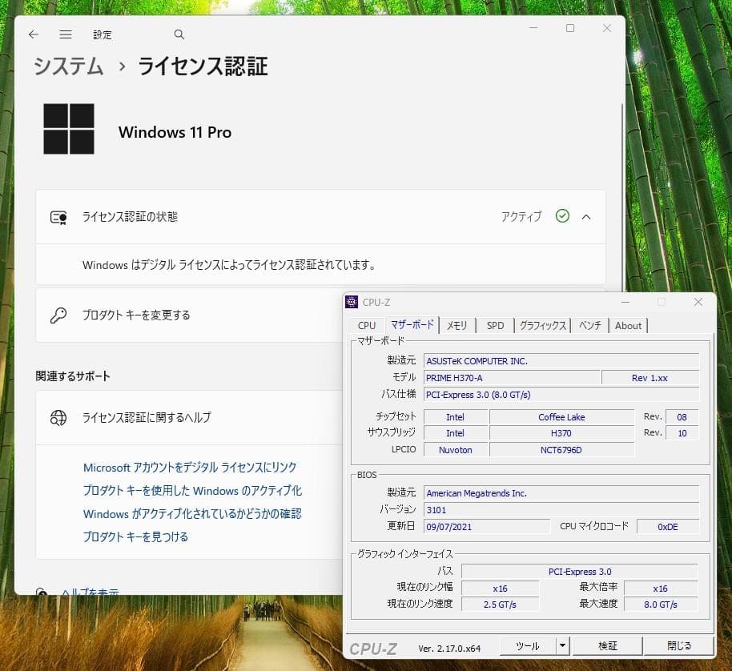Open Microsoft アカウントをデジタル ライセンスにリンク link
Image resolution: width=732 pixels, height=671 pixels.
tap(190, 468)
